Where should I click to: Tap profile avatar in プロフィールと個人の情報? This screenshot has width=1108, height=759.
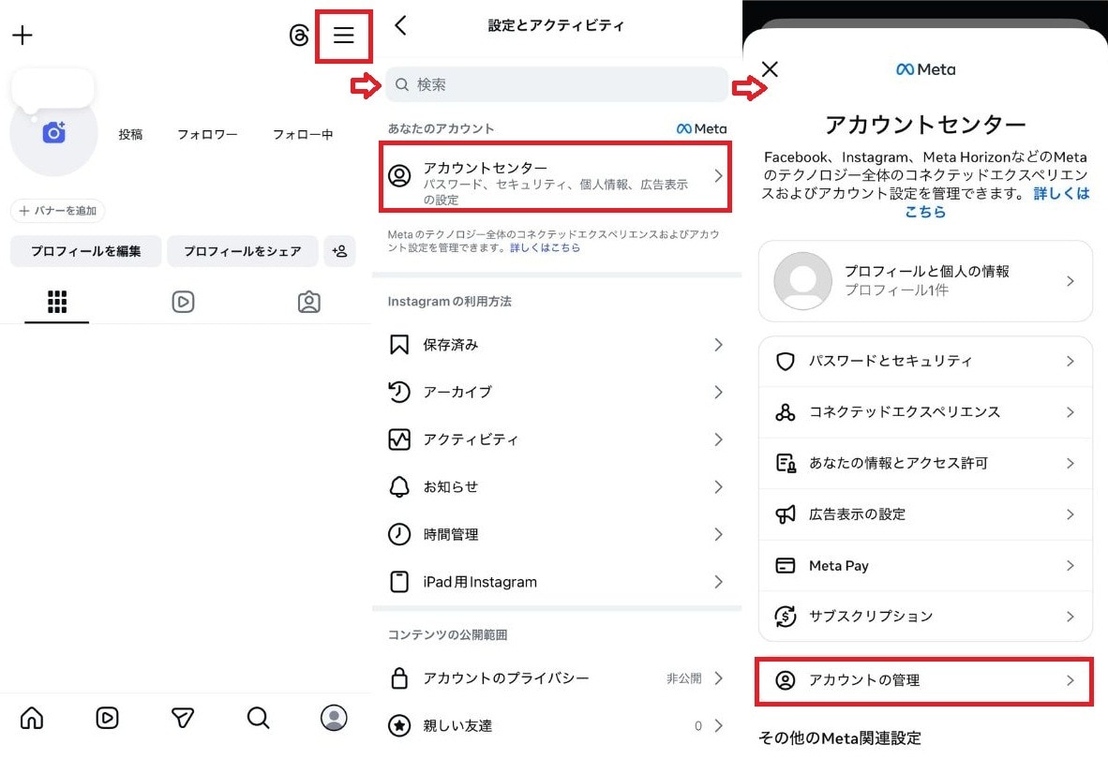(802, 281)
